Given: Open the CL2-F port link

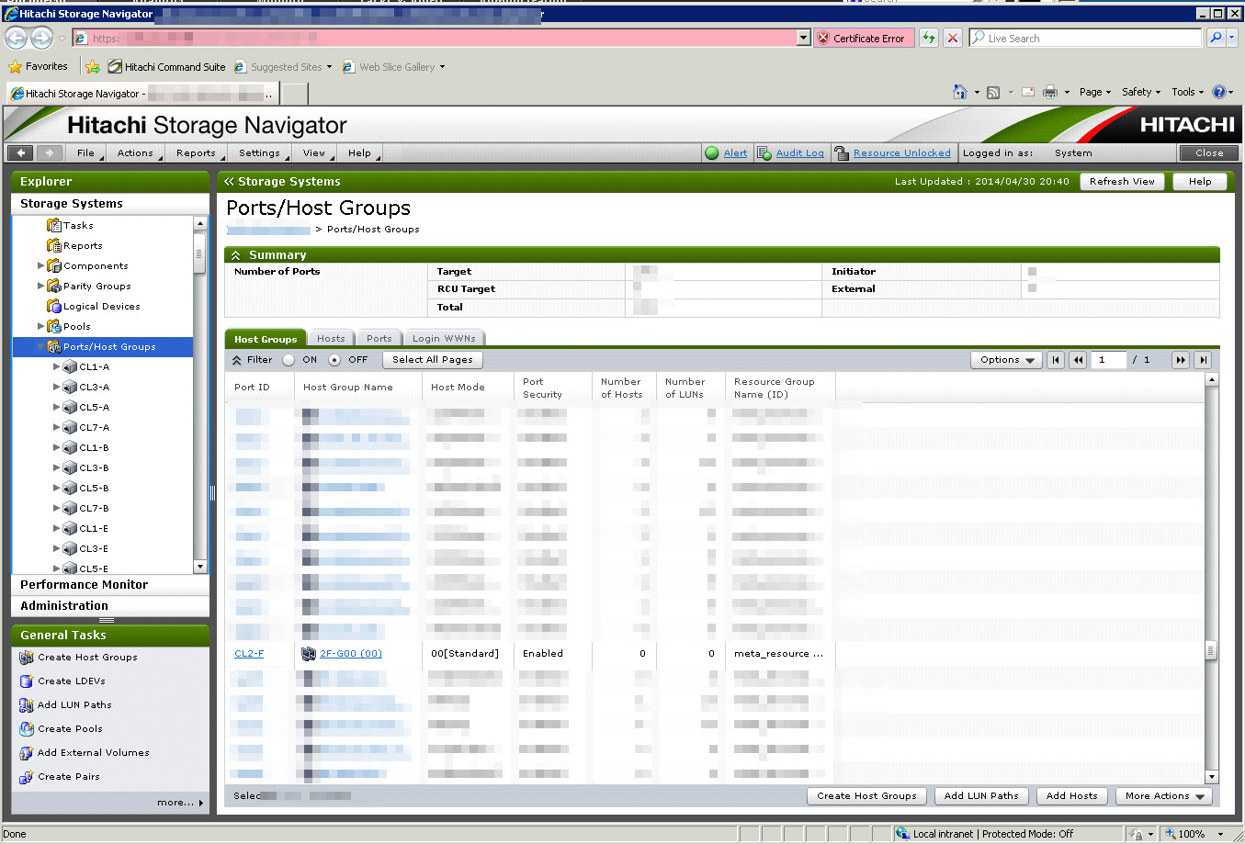Looking at the screenshot, I should tap(249, 654).
